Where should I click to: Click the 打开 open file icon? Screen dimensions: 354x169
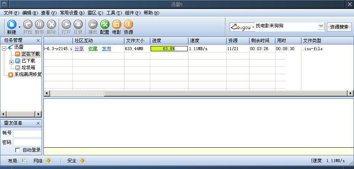point(66,25)
